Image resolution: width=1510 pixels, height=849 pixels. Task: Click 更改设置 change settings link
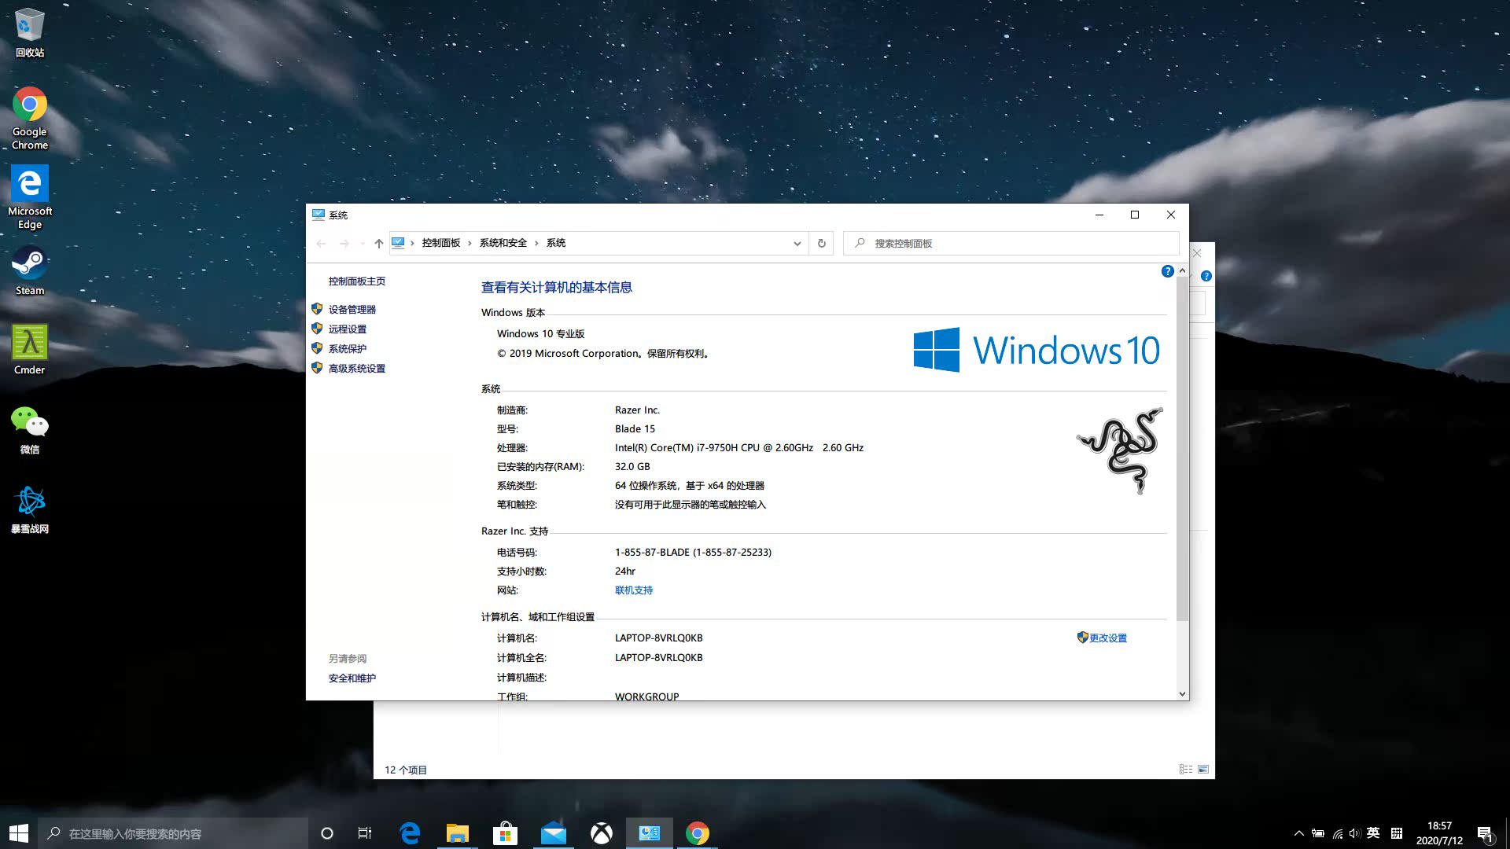pyautogui.click(x=1108, y=638)
